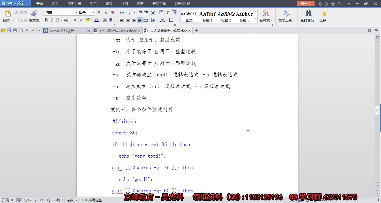The height and width of the screenshot is (203, 381).
Task: Open the Chinese layout A tool
Action: (x=153, y=13)
